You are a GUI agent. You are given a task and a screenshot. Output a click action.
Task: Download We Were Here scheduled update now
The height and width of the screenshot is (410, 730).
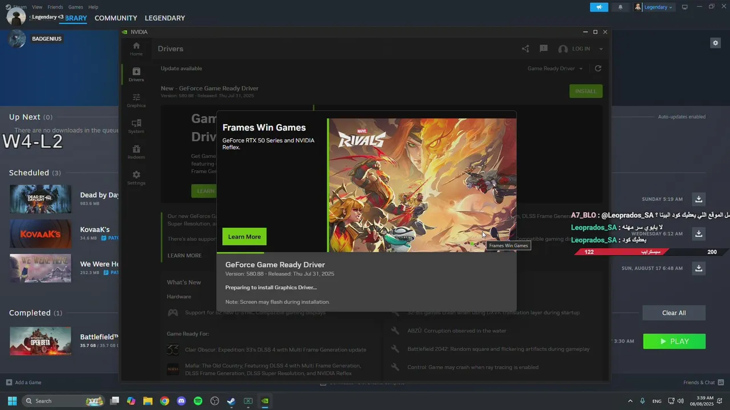(699, 268)
